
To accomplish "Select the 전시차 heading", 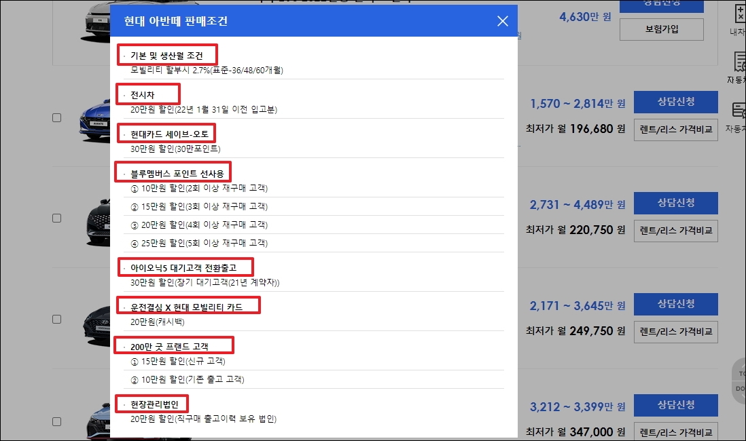I will 142,95.
